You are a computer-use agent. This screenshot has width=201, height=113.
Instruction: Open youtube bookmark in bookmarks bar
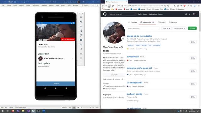point(119,9)
